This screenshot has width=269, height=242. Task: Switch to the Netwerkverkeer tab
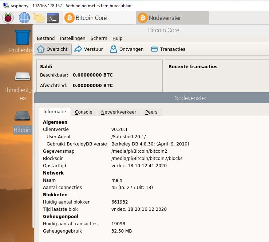pyautogui.click(x=119, y=112)
